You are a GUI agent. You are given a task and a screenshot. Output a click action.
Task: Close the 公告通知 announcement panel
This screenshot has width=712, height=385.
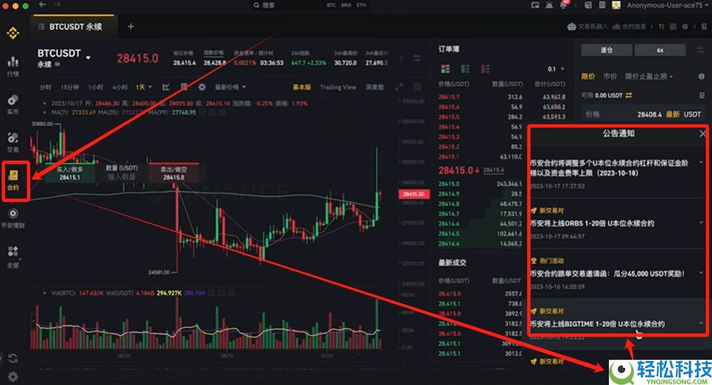click(702, 134)
